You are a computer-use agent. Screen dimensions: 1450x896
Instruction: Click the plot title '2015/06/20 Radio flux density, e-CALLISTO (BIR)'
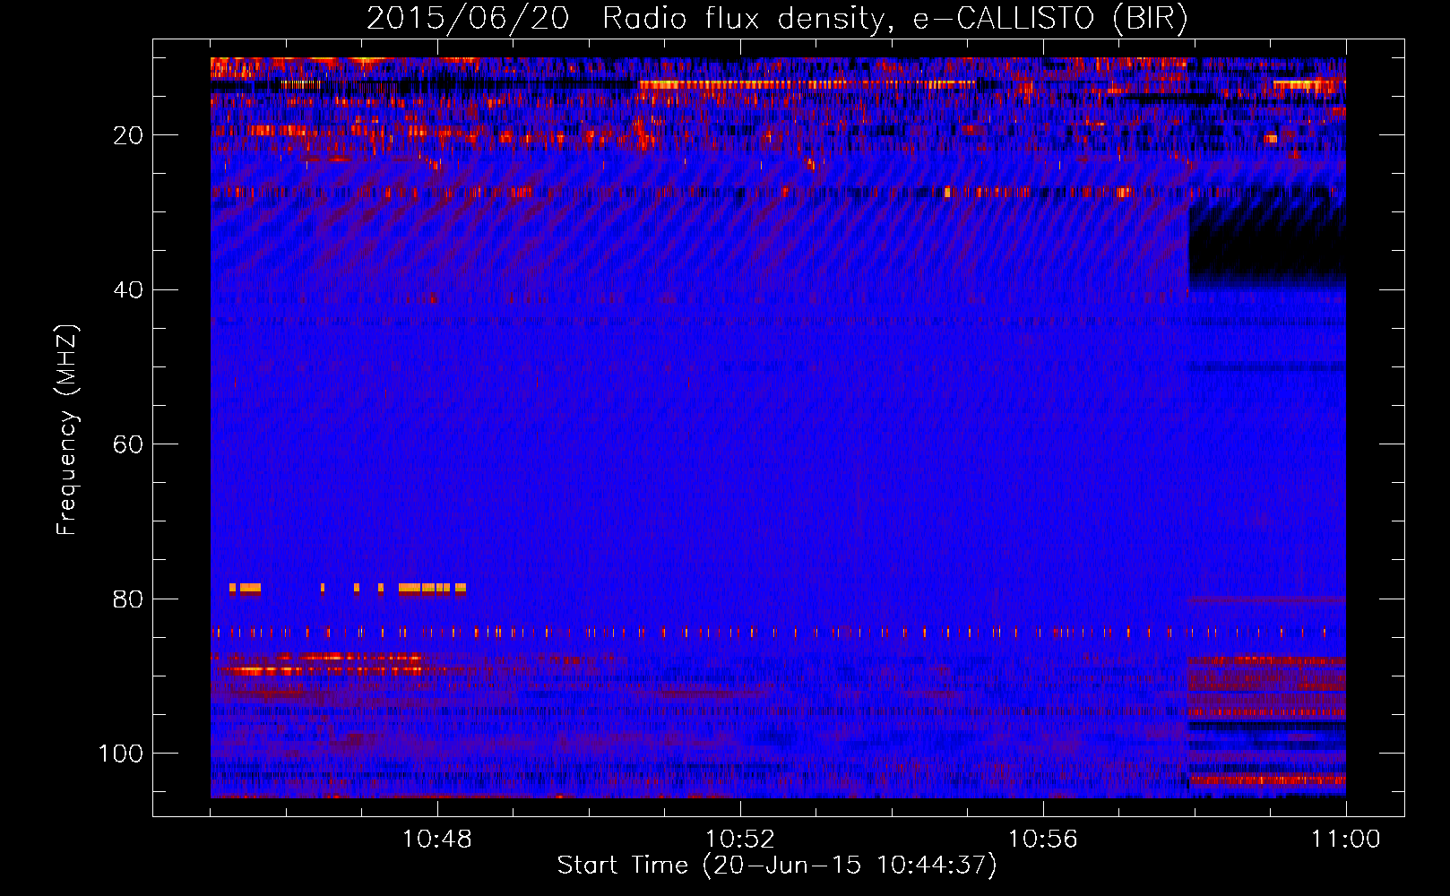[777, 19]
